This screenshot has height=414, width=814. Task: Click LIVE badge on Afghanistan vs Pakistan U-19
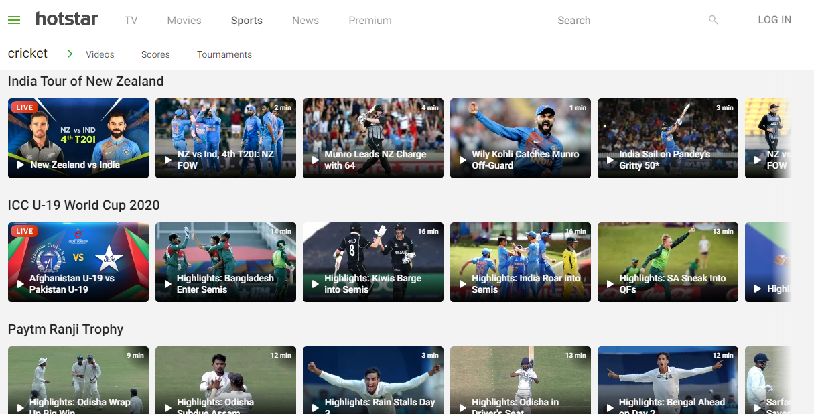(x=24, y=231)
